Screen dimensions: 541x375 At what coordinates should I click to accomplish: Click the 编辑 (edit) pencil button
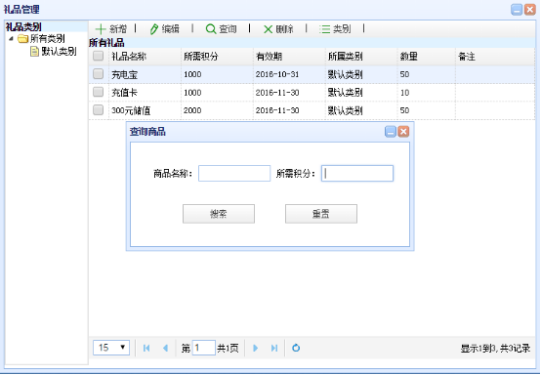[165, 29]
